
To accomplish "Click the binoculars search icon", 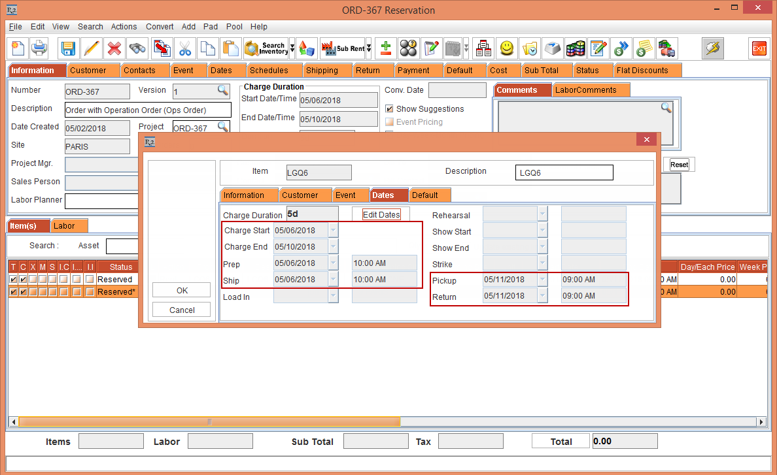I will [137, 48].
